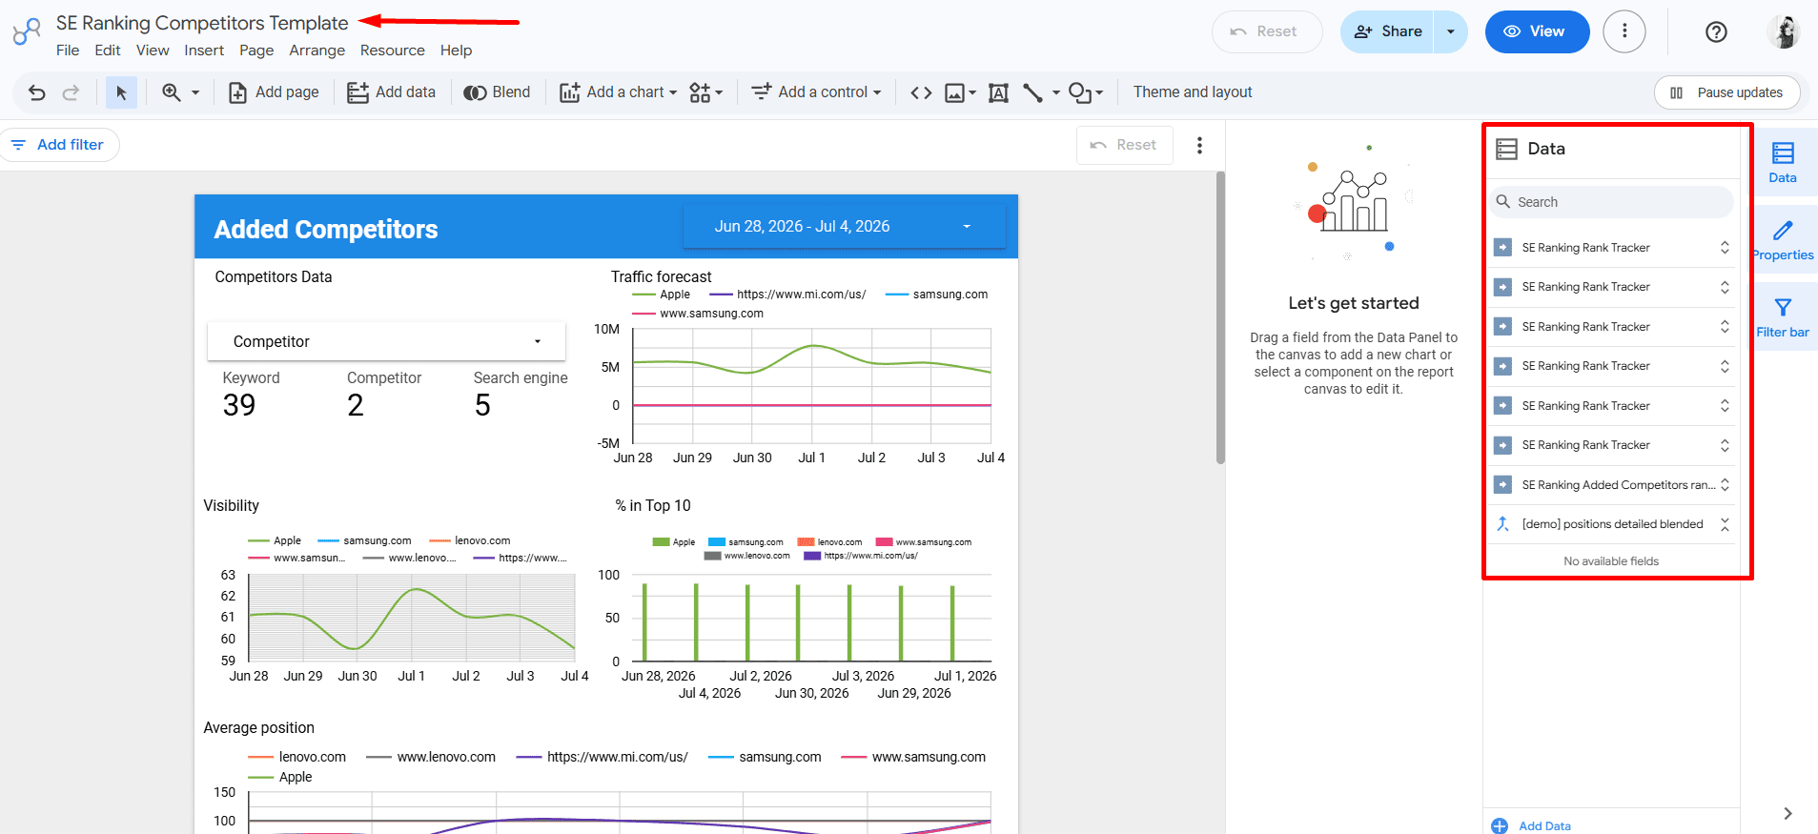Image resolution: width=1818 pixels, height=834 pixels.
Task: Open the Help menu
Action: (456, 51)
